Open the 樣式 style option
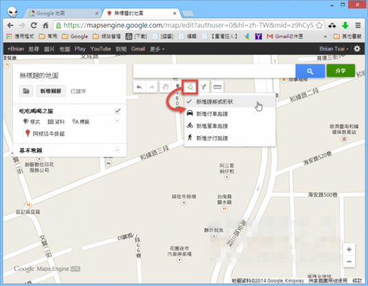The image size is (368, 286). [32, 122]
